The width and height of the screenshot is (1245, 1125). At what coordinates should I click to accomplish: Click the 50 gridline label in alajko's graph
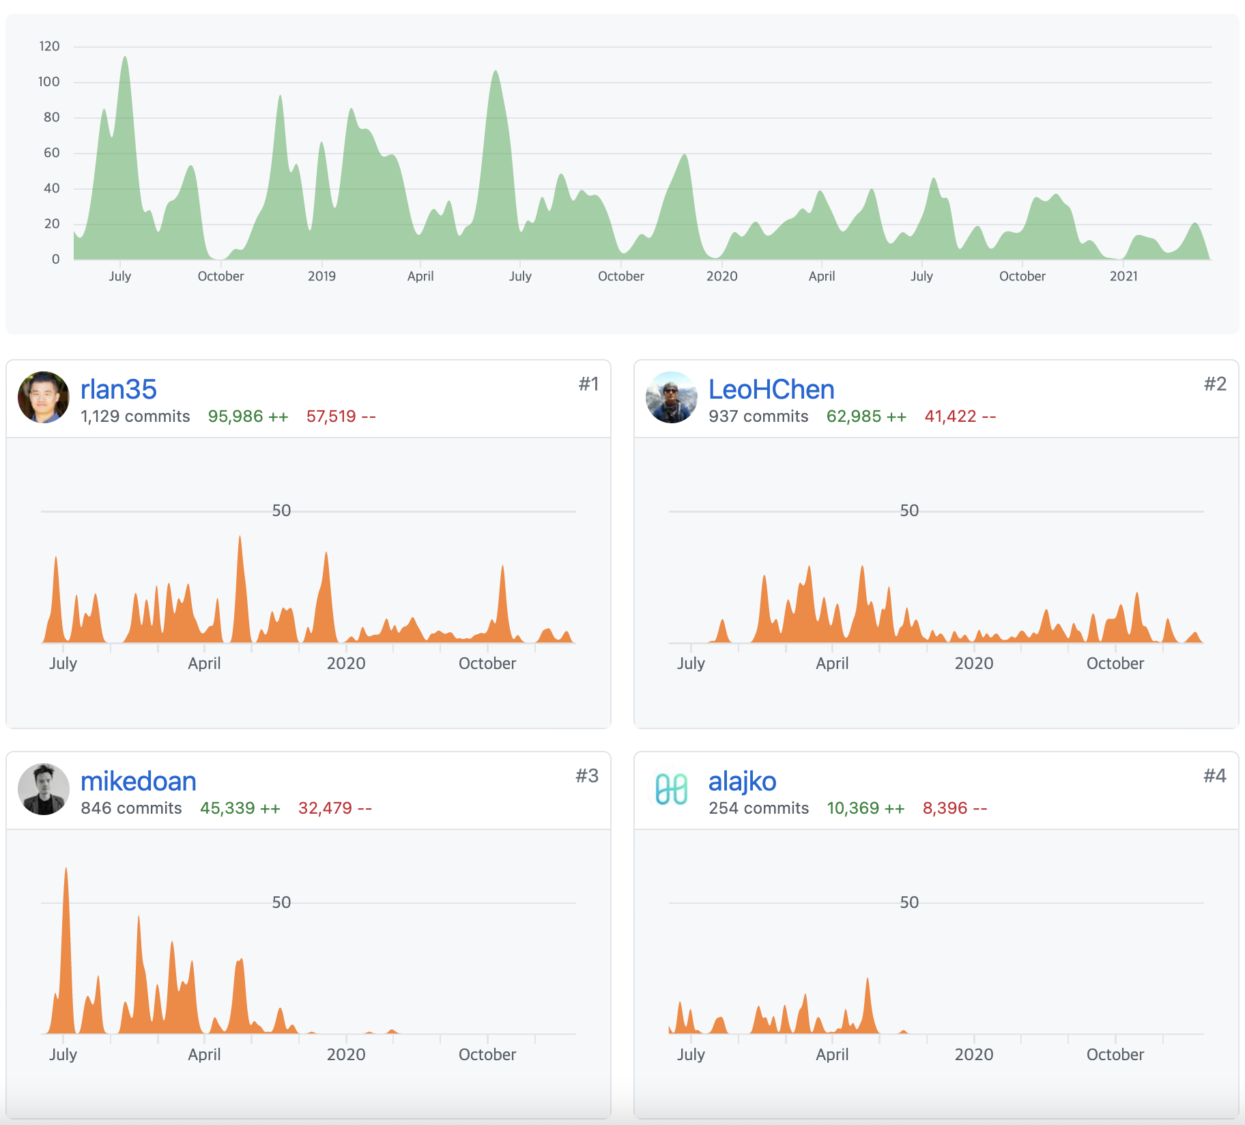point(909,902)
